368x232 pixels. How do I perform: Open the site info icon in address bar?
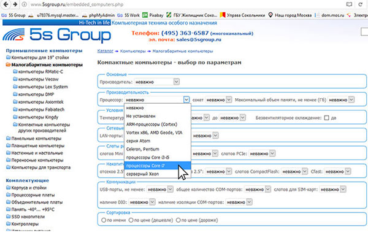coord(24,4)
